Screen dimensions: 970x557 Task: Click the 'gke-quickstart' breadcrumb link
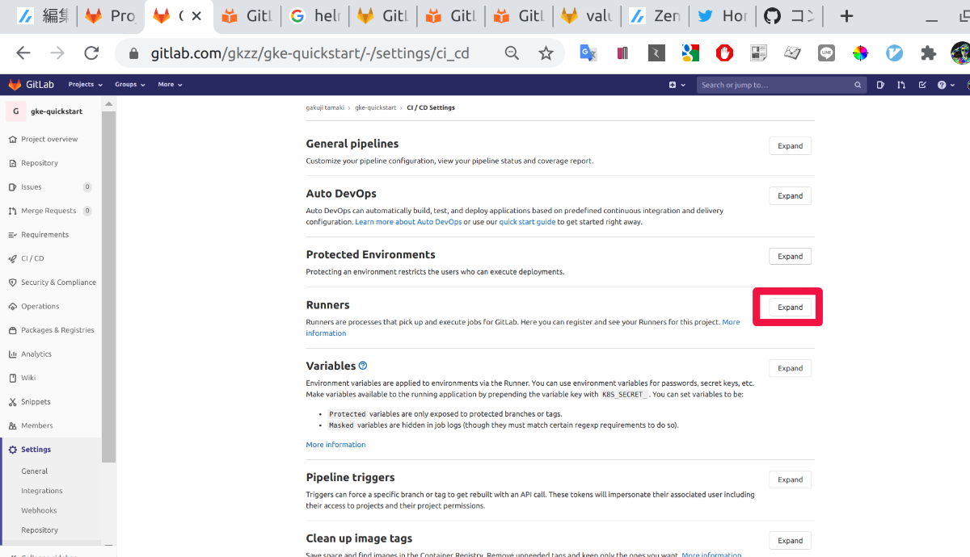tap(375, 107)
